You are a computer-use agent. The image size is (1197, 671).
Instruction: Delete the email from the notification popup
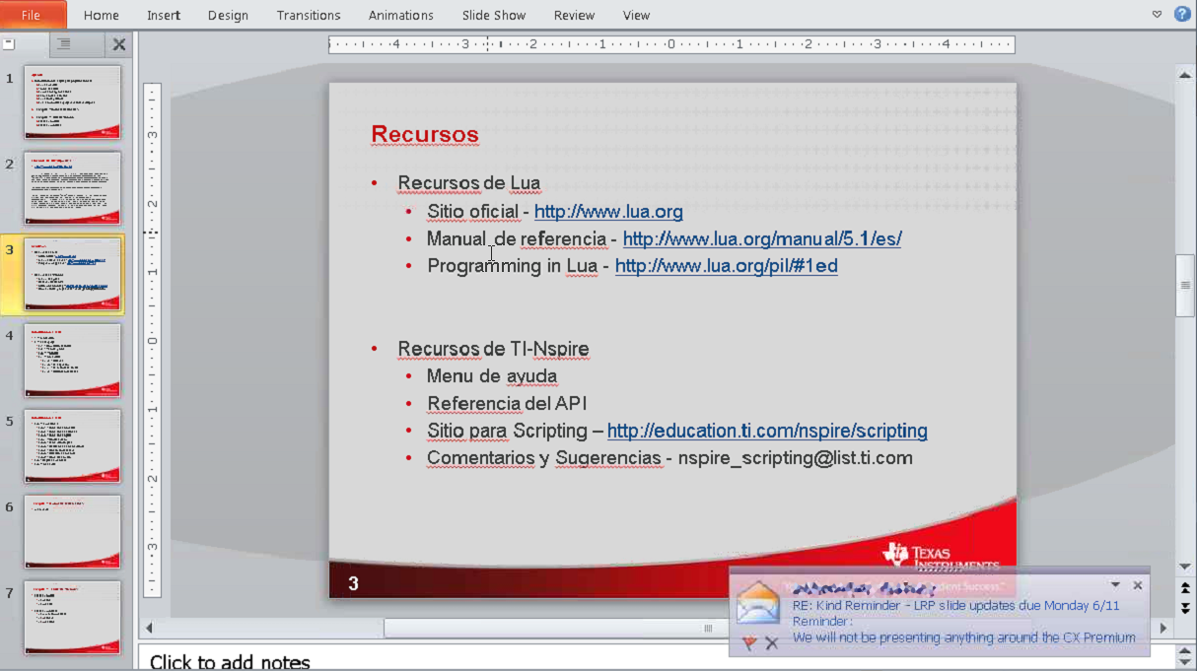click(772, 642)
